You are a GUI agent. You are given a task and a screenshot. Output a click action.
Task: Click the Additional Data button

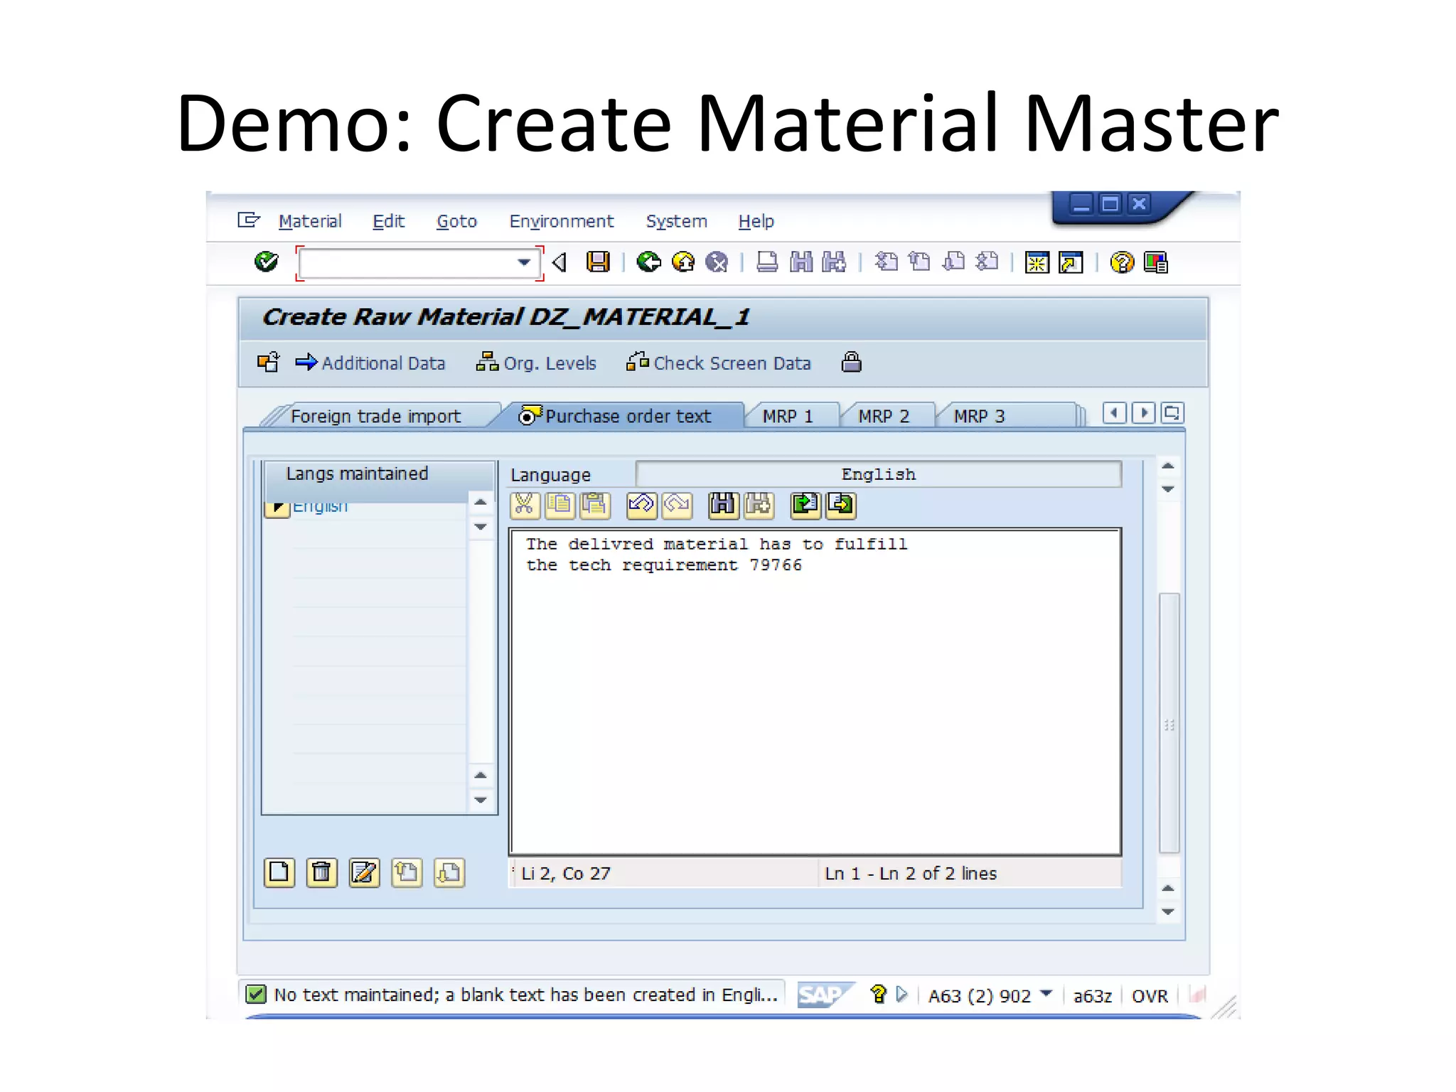coord(370,363)
